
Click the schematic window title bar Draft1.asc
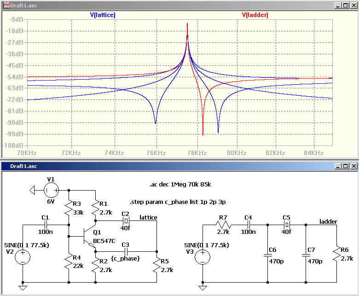(x=179, y=166)
